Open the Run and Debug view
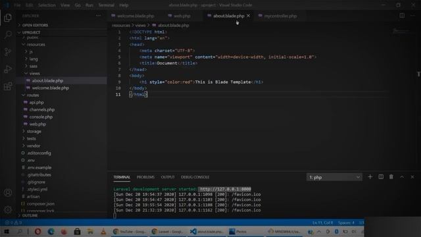Viewport: 421px width, 237px height. [8, 69]
